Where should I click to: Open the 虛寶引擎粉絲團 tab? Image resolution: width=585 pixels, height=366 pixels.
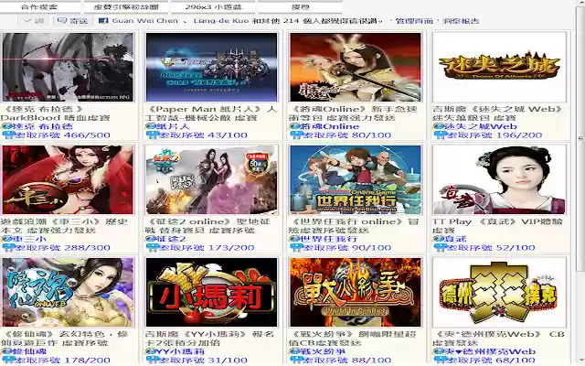pyautogui.click(x=126, y=6)
